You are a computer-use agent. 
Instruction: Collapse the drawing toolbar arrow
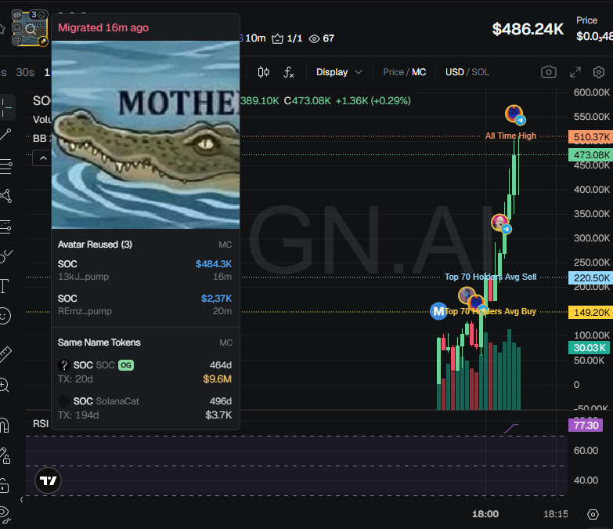pos(21,500)
